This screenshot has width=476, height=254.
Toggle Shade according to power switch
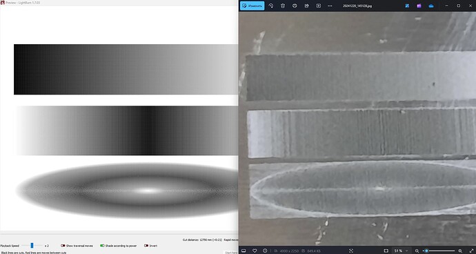click(x=102, y=246)
